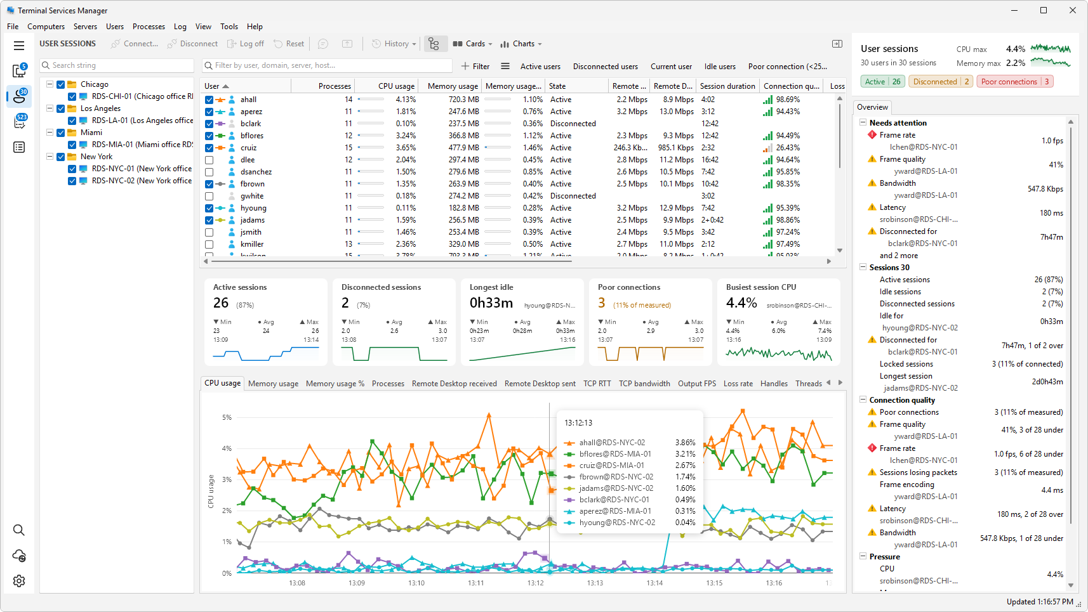This screenshot has width=1088, height=612.
Task: Check the kmiller user row checkbox
Action: (x=209, y=244)
